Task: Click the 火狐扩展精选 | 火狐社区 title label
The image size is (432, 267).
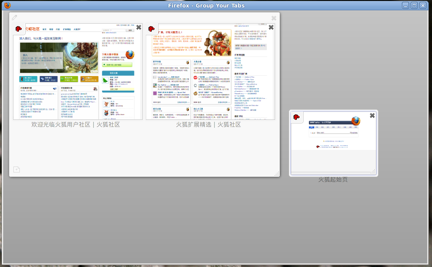Action: pos(208,125)
